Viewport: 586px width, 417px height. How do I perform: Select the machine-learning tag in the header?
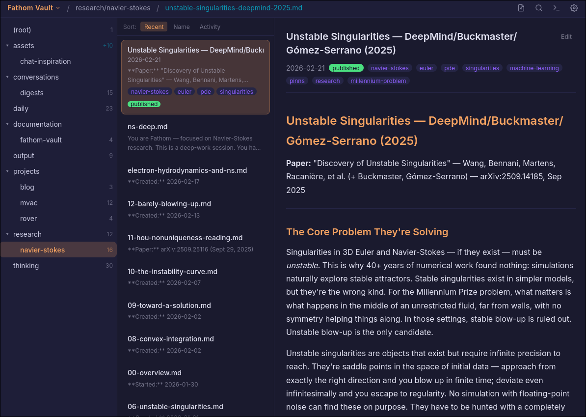(534, 68)
